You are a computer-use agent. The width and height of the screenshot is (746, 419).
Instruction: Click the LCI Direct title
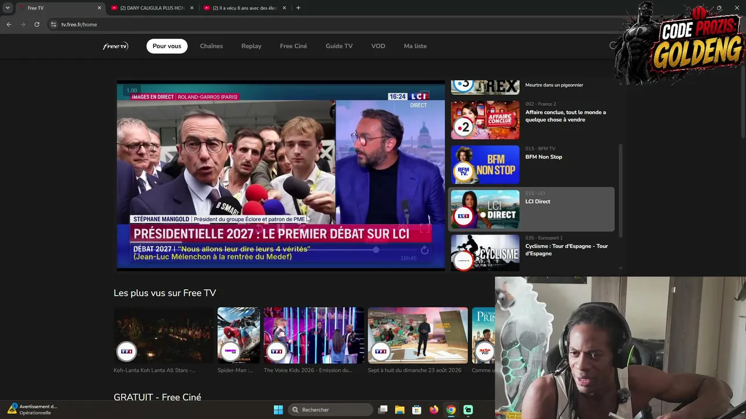click(x=538, y=201)
